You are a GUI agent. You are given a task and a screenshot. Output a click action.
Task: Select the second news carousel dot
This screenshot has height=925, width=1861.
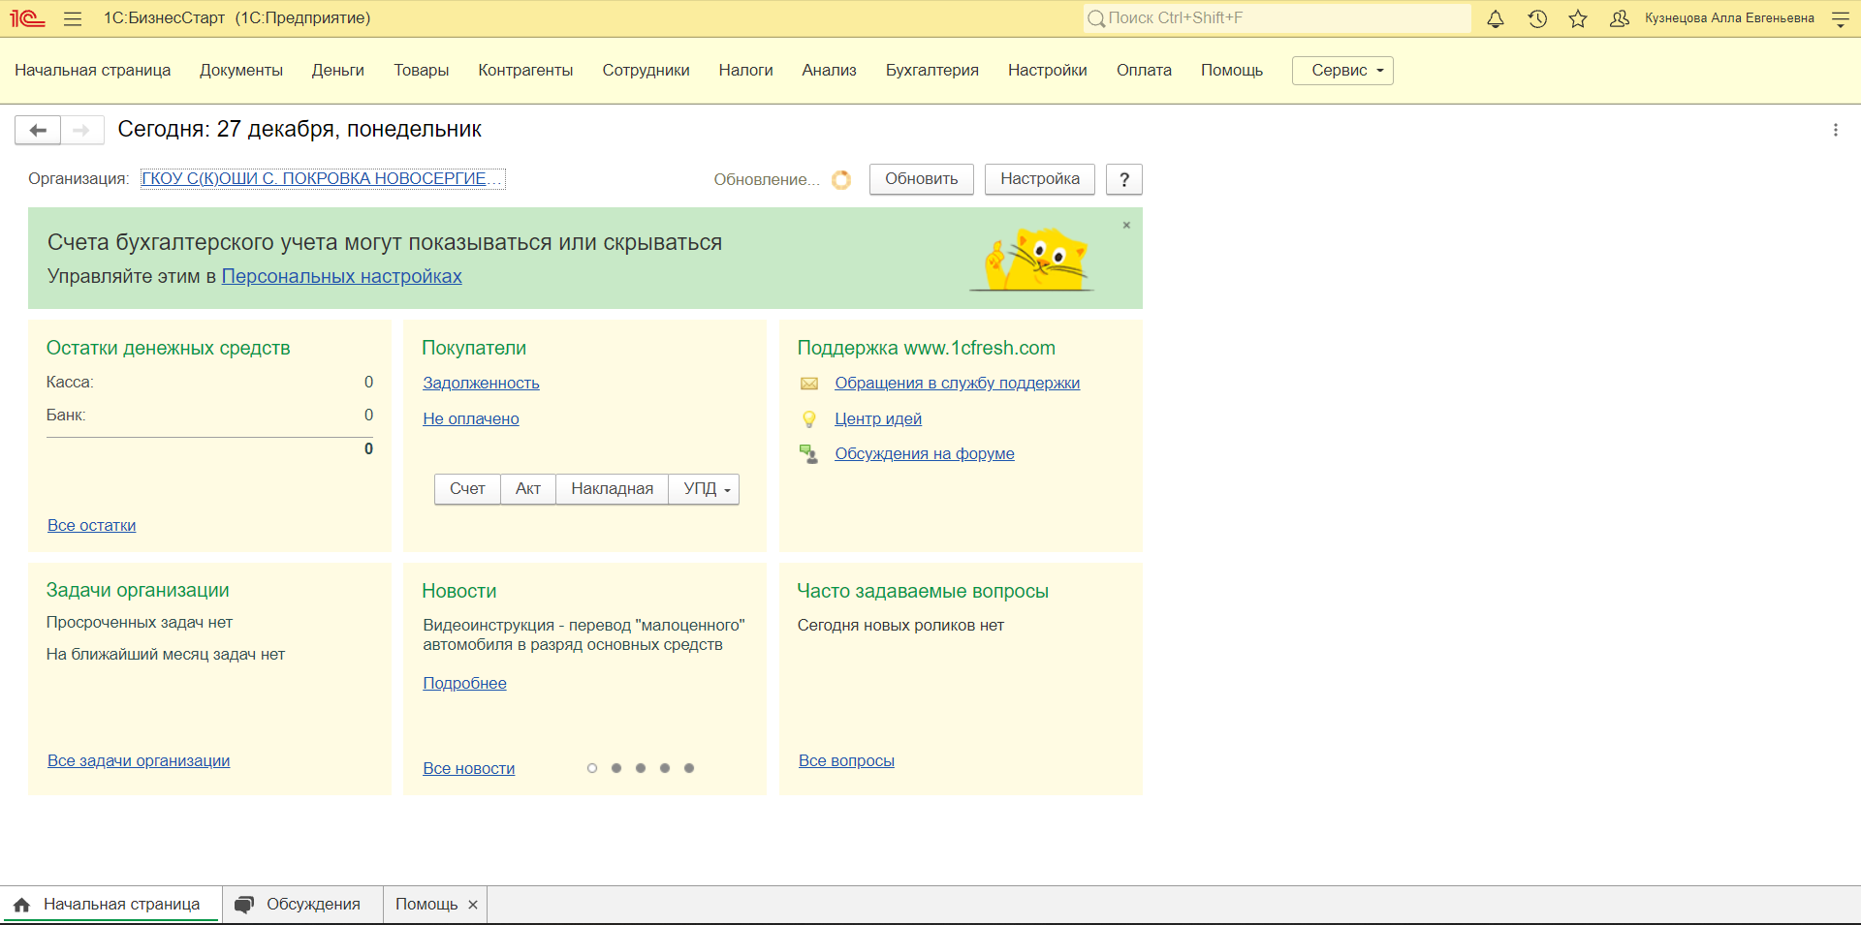tap(616, 768)
